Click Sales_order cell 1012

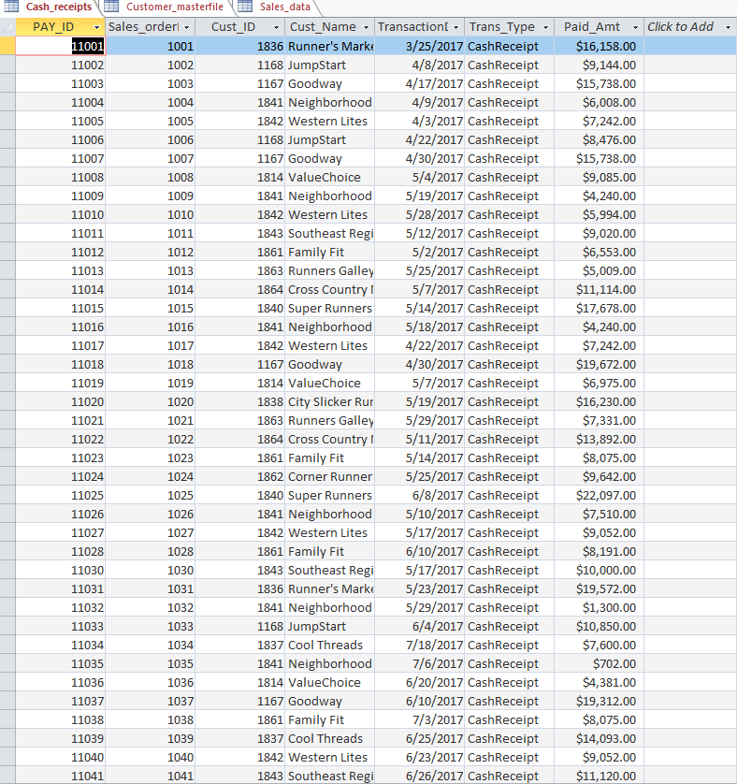click(x=150, y=252)
